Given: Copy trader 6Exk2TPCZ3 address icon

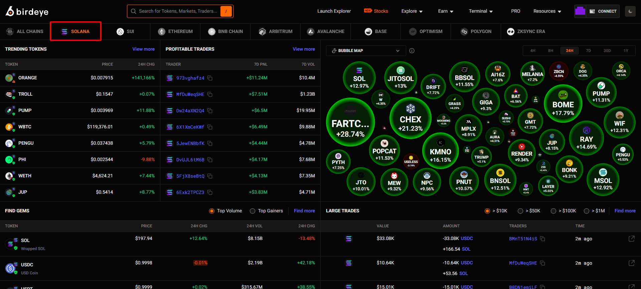Looking at the screenshot, I should [210, 192].
